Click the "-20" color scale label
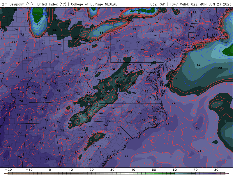This screenshot has width=233, height=175. [x=8, y=170]
